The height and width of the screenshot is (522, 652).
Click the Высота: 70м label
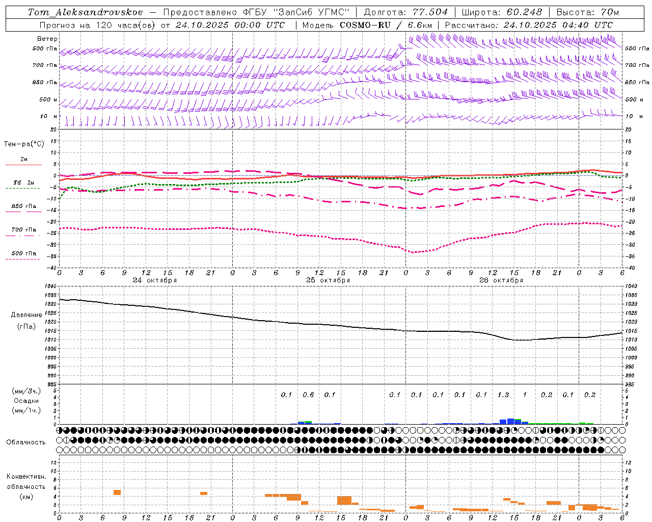pos(588,12)
